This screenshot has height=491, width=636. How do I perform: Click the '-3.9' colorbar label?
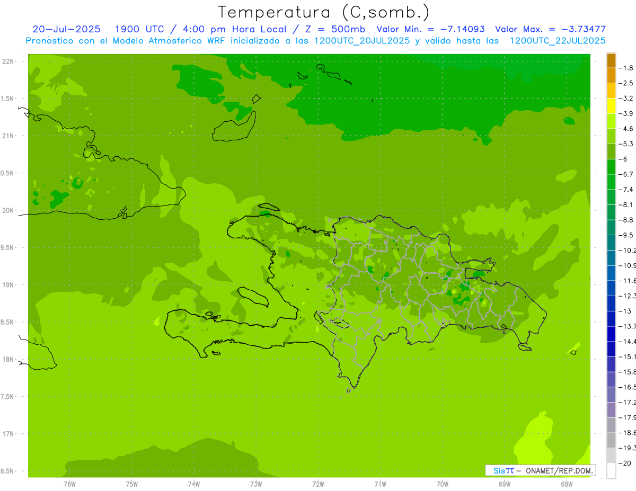[625, 113]
